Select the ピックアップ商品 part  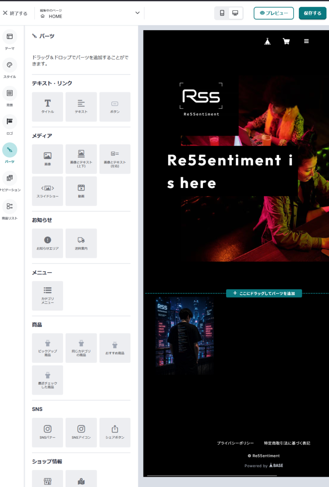click(x=47, y=348)
